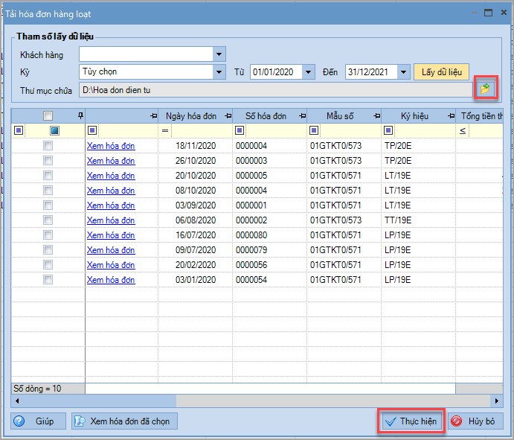
Task: Tick the checkbox for invoice dated 03/01/2020
Action: point(48,280)
